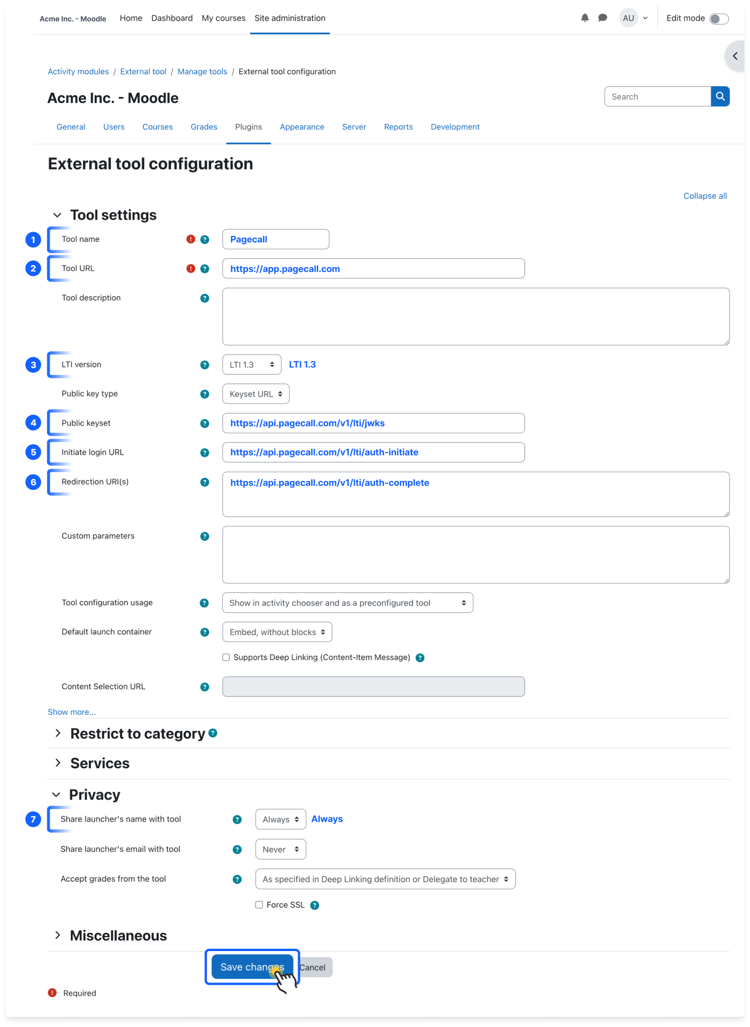Click the Tool name input field

click(x=276, y=239)
